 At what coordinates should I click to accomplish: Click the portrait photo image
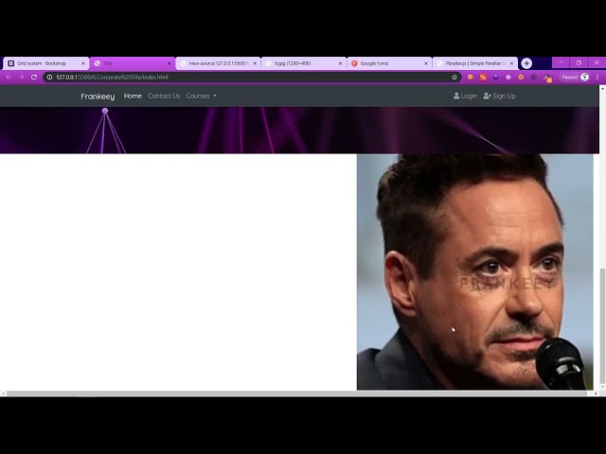[475, 272]
